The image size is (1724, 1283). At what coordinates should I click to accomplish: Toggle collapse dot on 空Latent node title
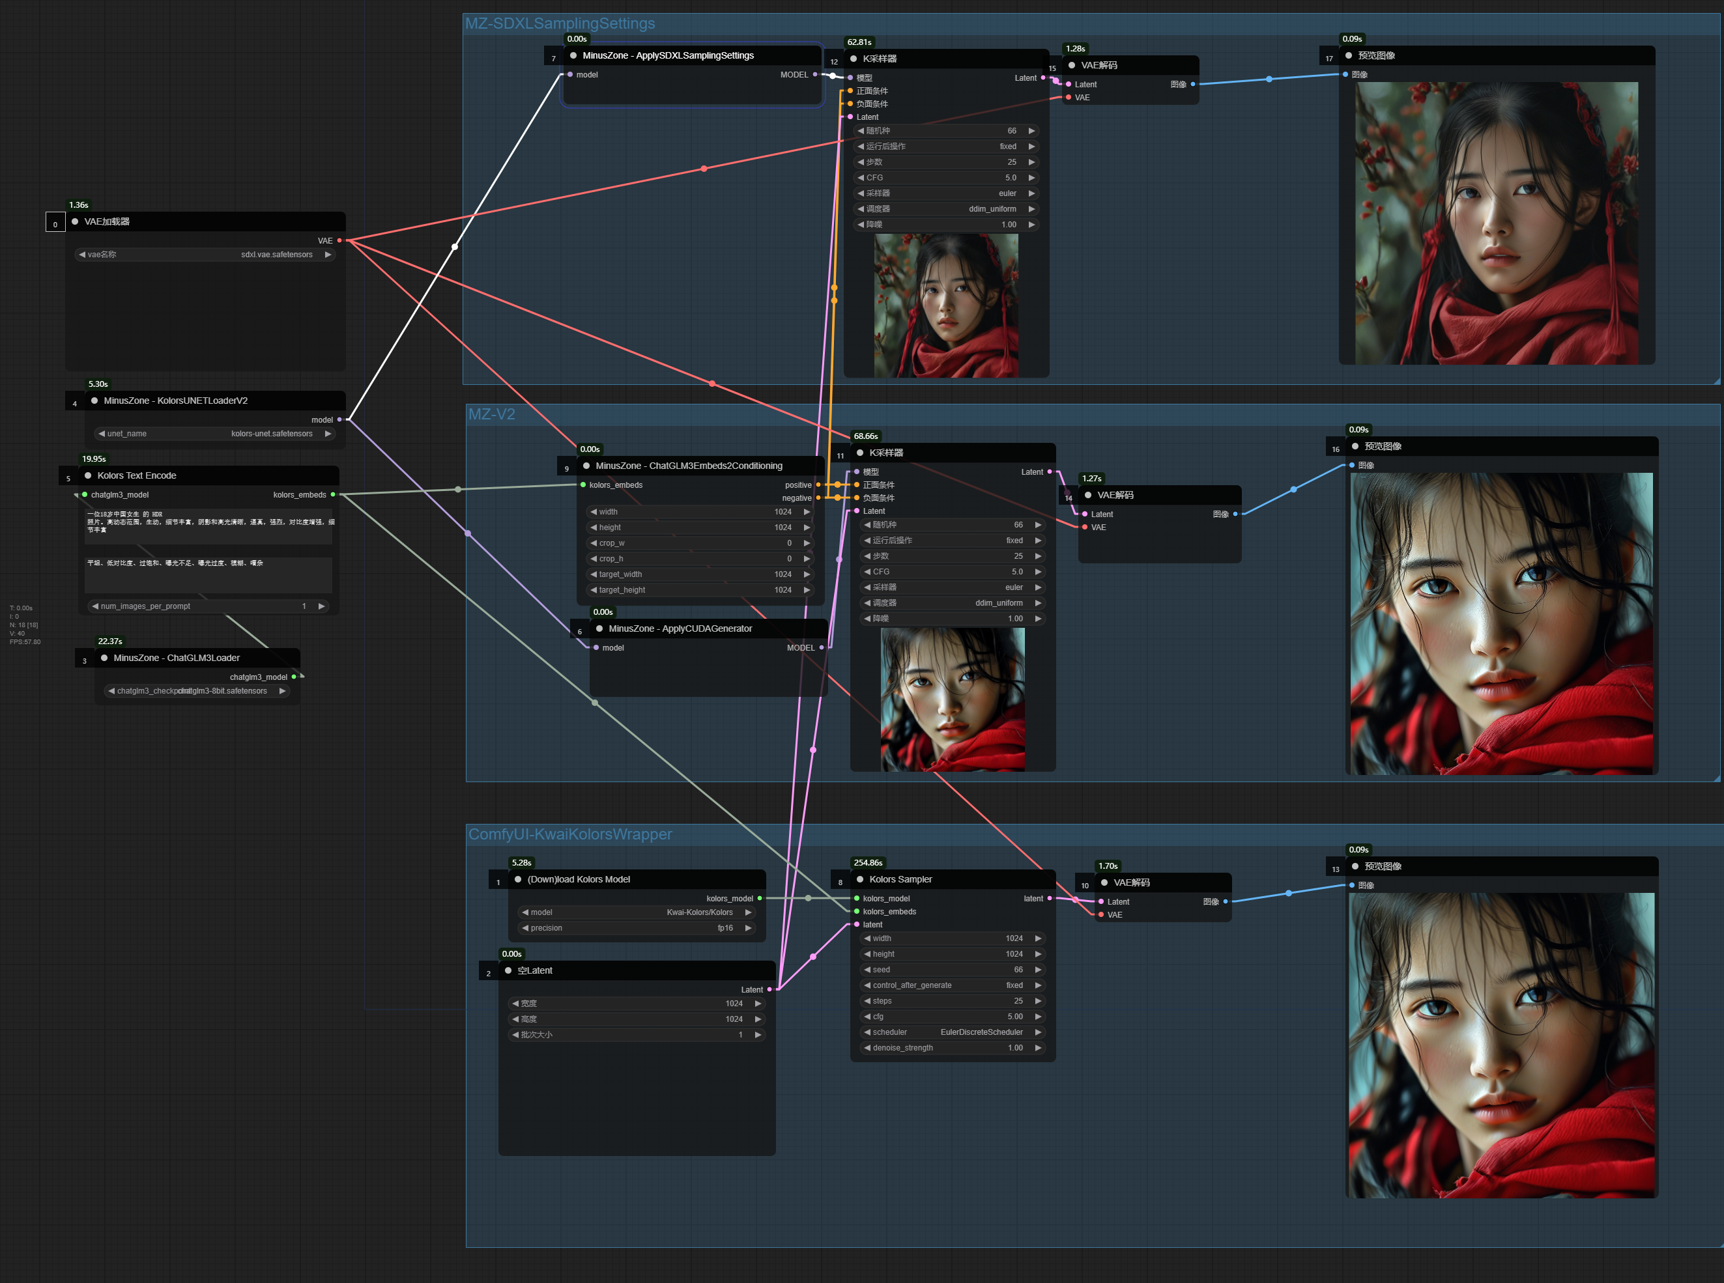[x=508, y=971]
